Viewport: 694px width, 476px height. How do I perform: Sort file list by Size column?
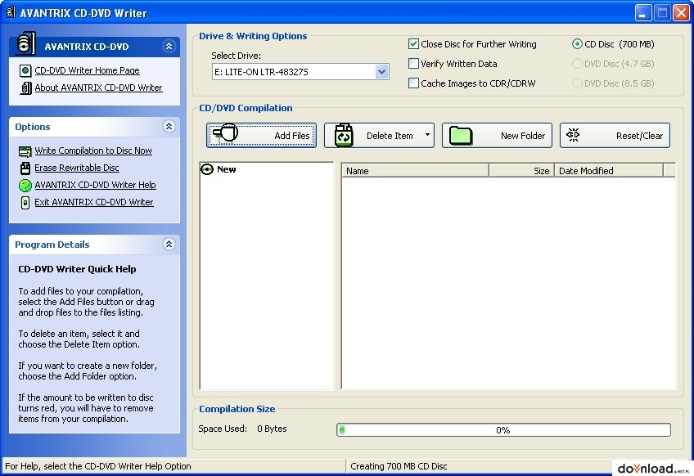pyautogui.click(x=521, y=171)
